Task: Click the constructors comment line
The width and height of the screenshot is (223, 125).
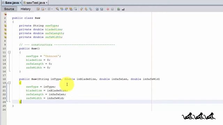Action: [67, 45]
